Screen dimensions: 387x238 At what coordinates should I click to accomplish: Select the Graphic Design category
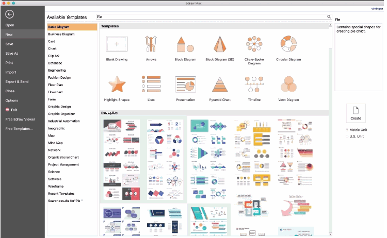59,107
